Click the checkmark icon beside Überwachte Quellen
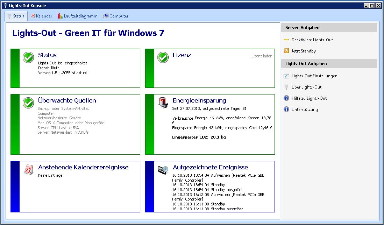The image size is (384, 225). pyautogui.click(x=28, y=103)
